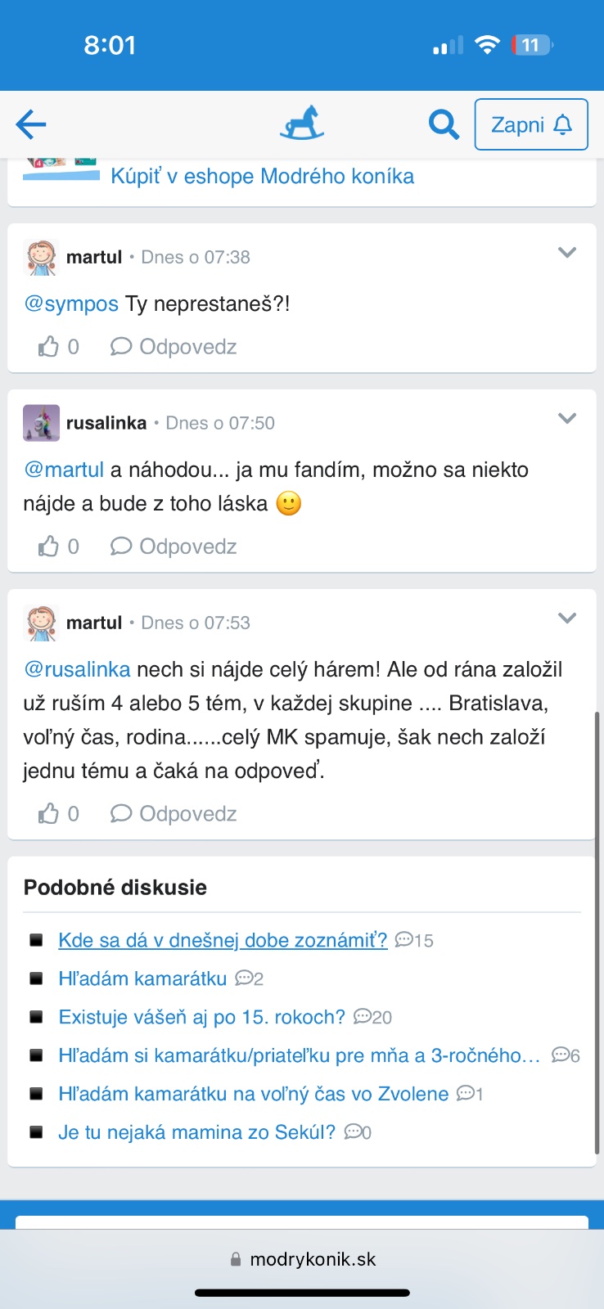This screenshot has width=604, height=1309.
Task: Open discussion 'Existuje vášeň aj po 15. rokoch?'
Action: (x=202, y=1018)
